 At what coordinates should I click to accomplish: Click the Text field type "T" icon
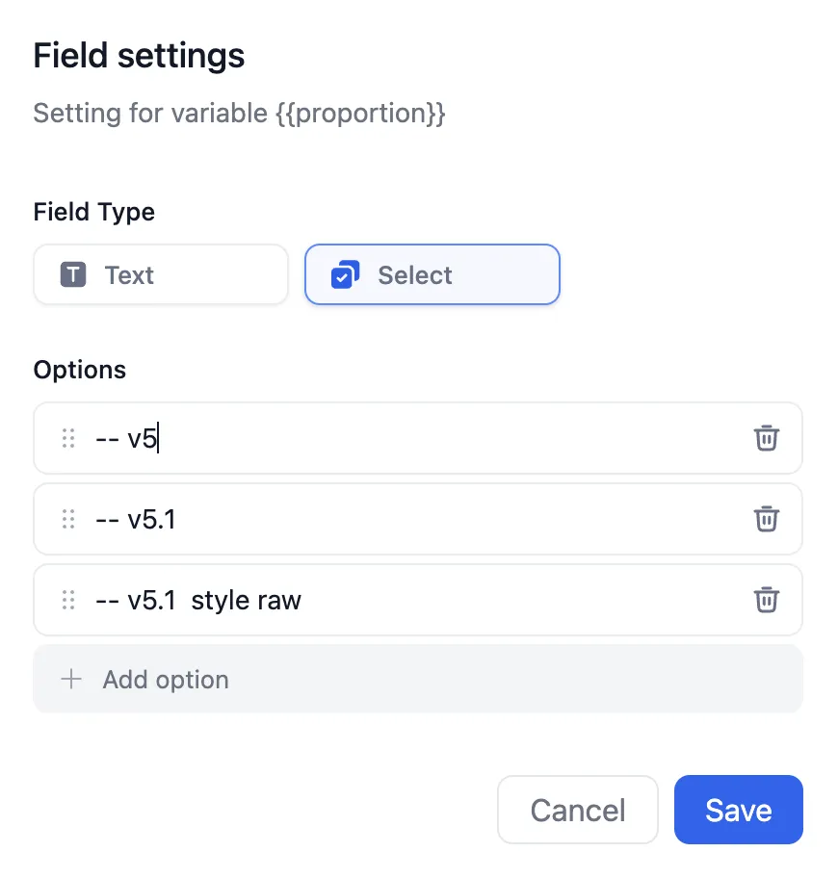tap(73, 275)
